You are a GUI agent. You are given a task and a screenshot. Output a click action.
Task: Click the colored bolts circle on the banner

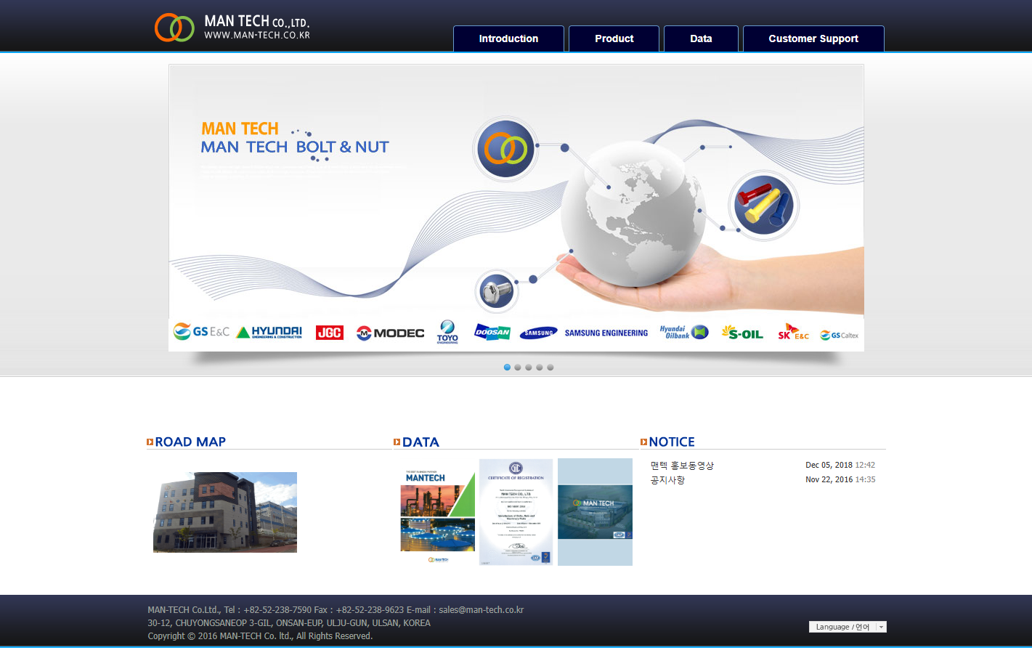763,206
